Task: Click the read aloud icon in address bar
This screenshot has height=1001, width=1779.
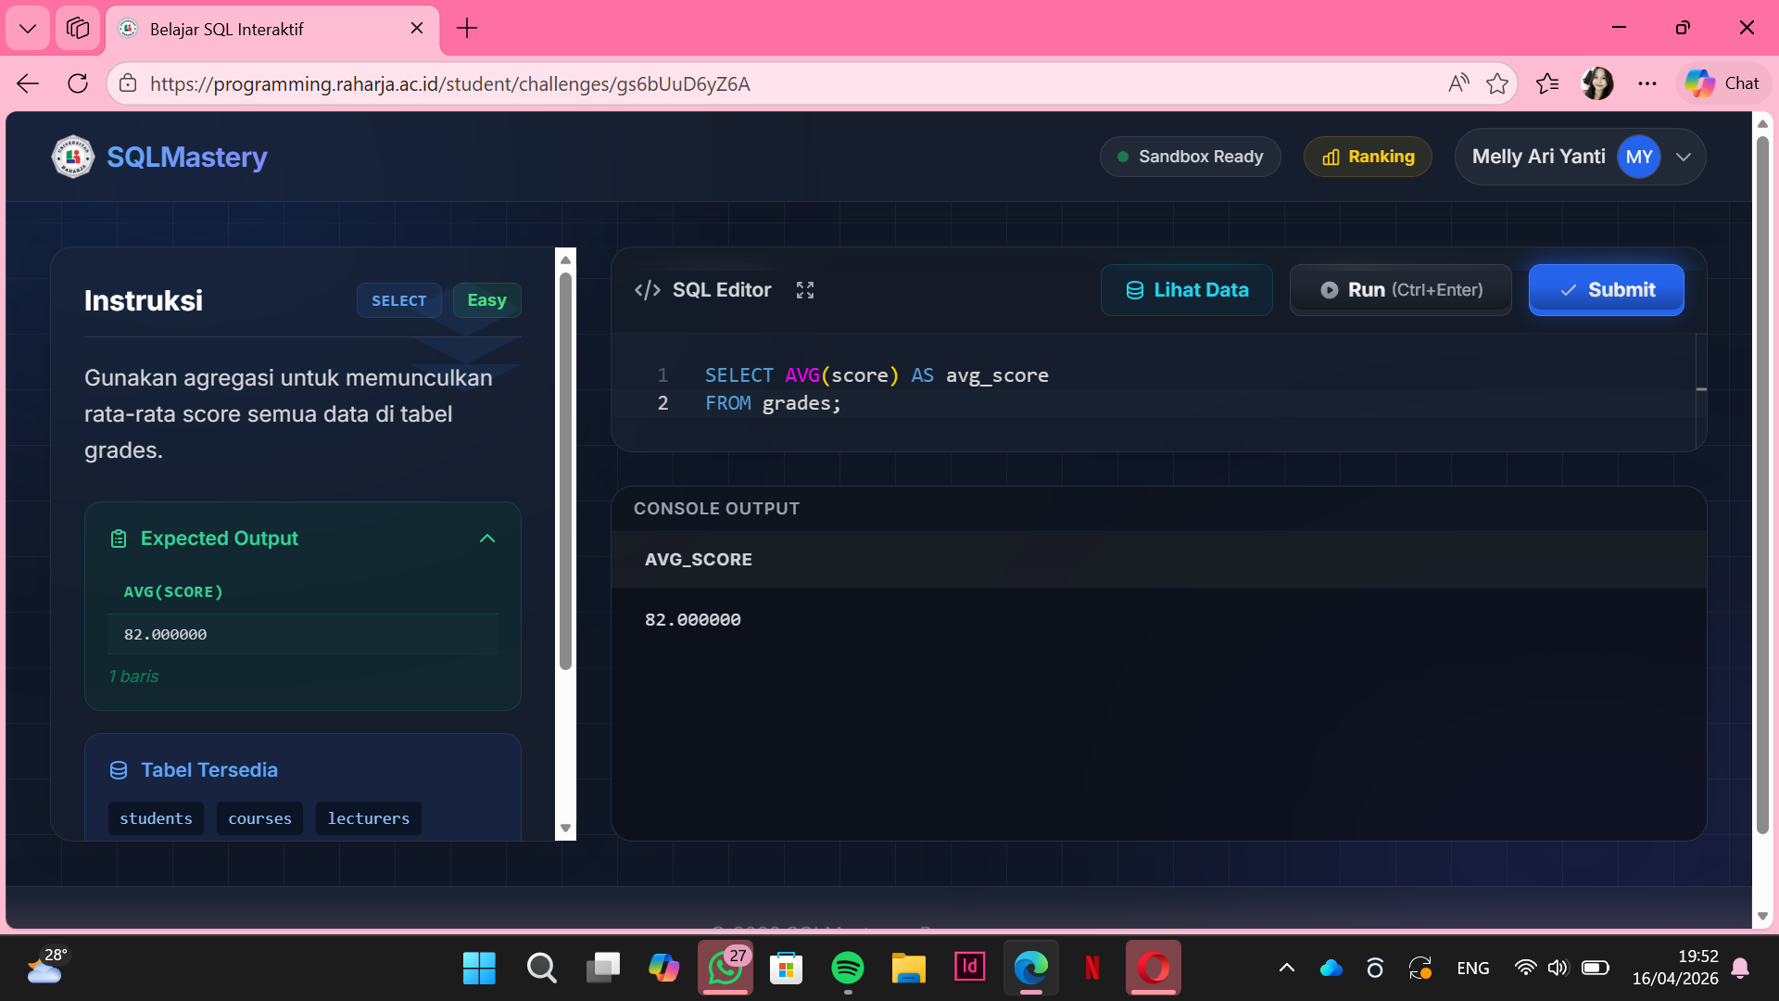Action: point(1457,83)
